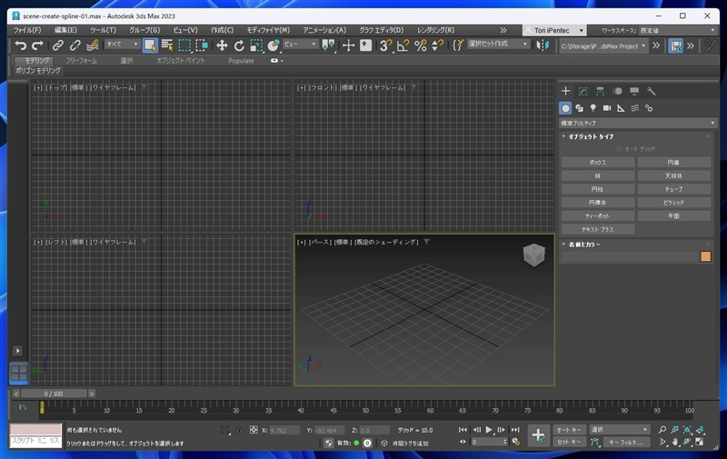Select Cameras category icon

tap(607, 108)
